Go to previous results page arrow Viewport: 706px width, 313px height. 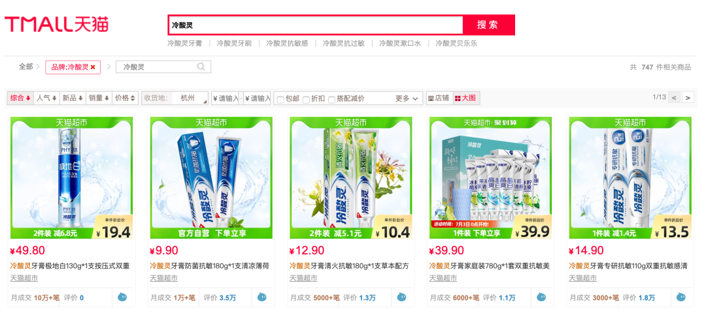[x=674, y=97]
